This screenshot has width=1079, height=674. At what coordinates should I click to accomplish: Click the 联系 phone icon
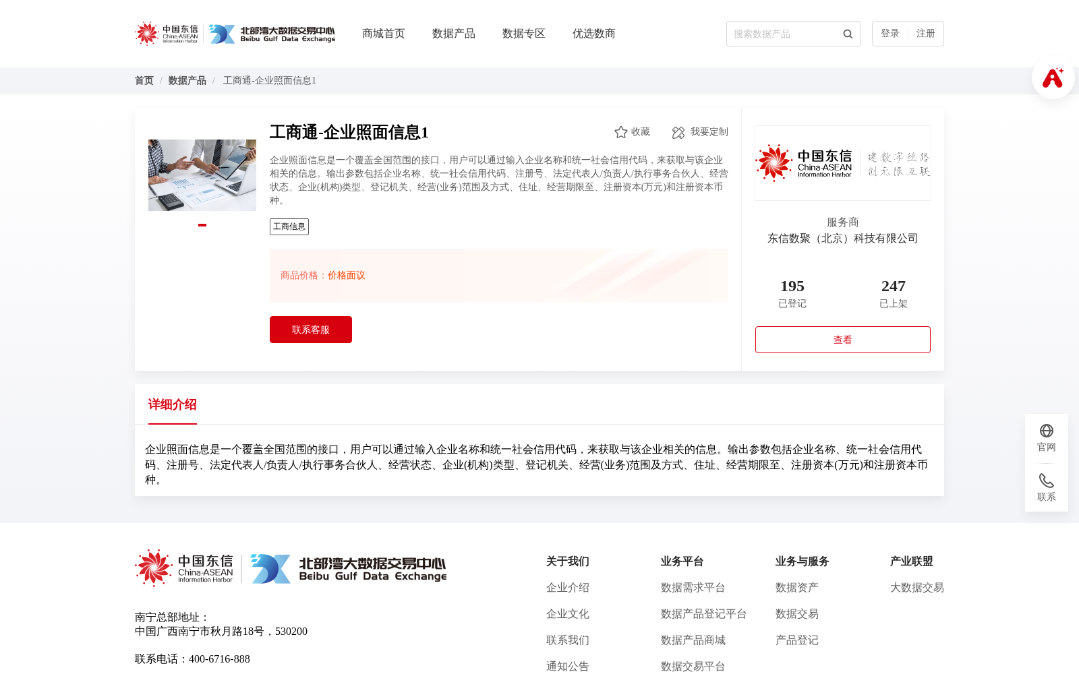coord(1047,481)
